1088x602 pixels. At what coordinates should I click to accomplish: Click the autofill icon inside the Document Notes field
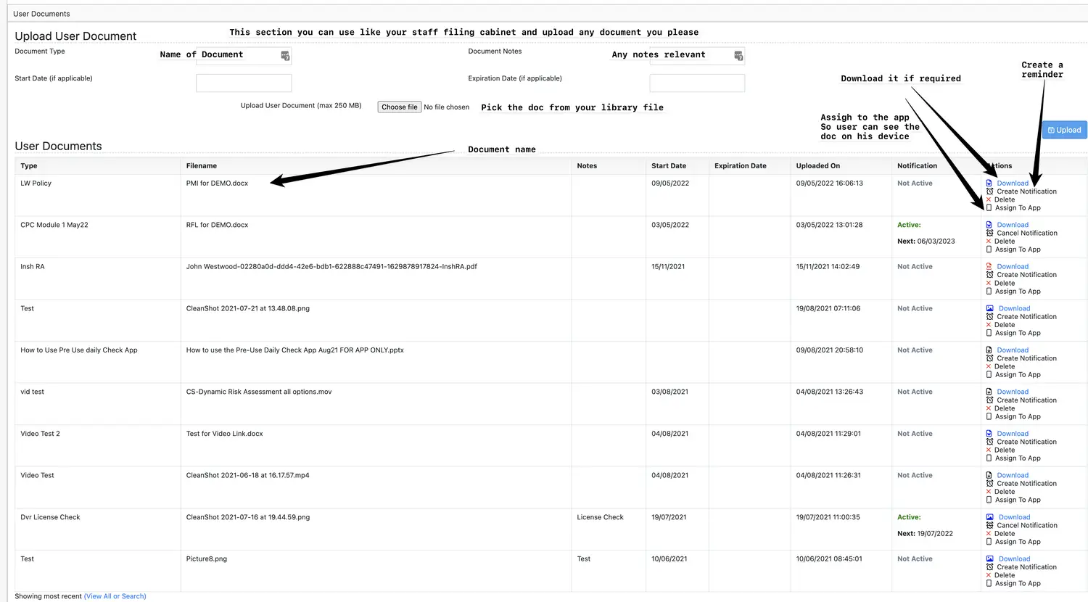pos(738,56)
